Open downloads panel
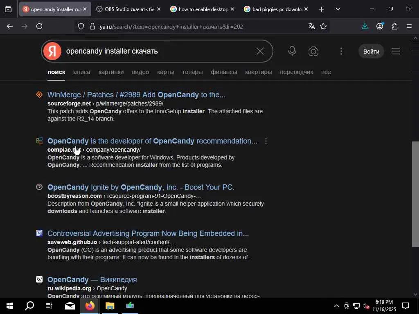 [365, 26]
